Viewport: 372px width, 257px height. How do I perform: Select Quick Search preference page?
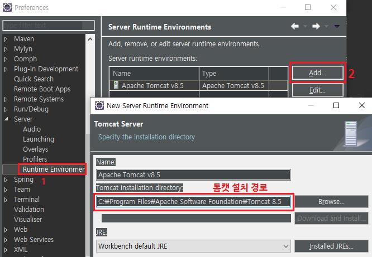(x=34, y=79)
